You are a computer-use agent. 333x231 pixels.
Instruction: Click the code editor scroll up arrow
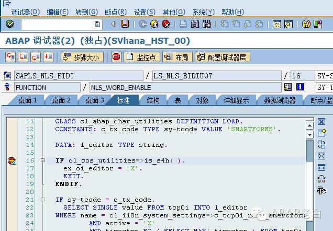point(309,125)
